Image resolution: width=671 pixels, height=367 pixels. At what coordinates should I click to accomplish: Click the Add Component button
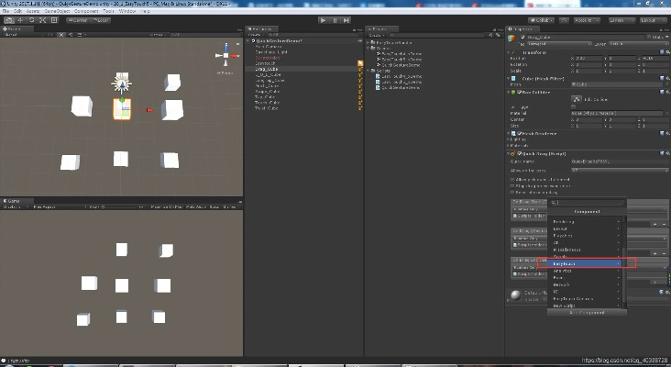coord(587,313)
